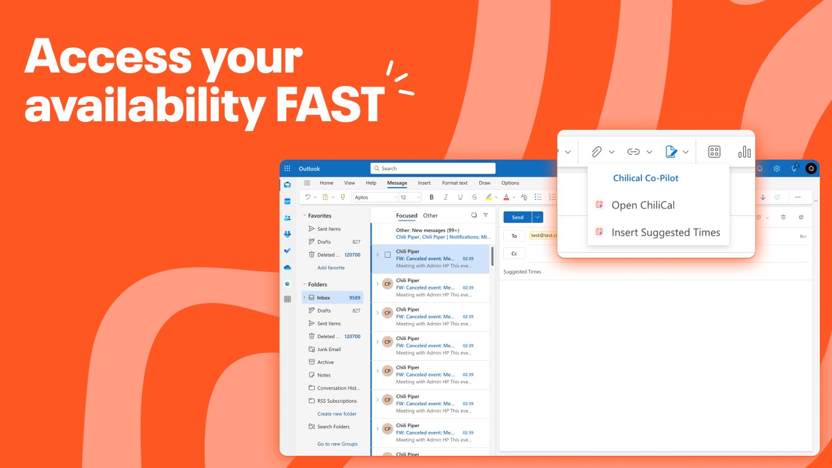Pop out the compose window
This screenshot has width=832, height=468.
pyautogui.click(x=801, y=217)
